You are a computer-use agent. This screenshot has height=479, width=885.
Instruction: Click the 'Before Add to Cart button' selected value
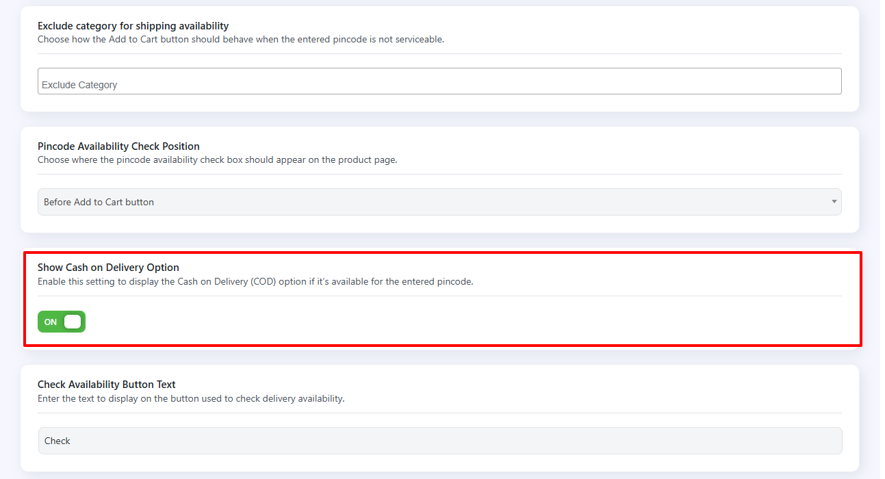click(x=99, y=203)
